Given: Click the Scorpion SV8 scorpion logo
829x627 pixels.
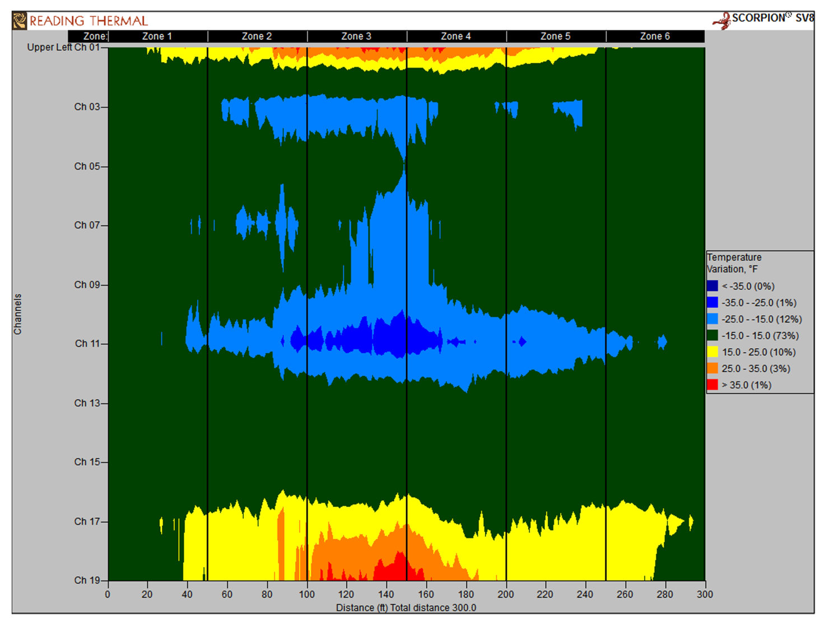Looking at the screenshot, I should click(x=721, y=21).
